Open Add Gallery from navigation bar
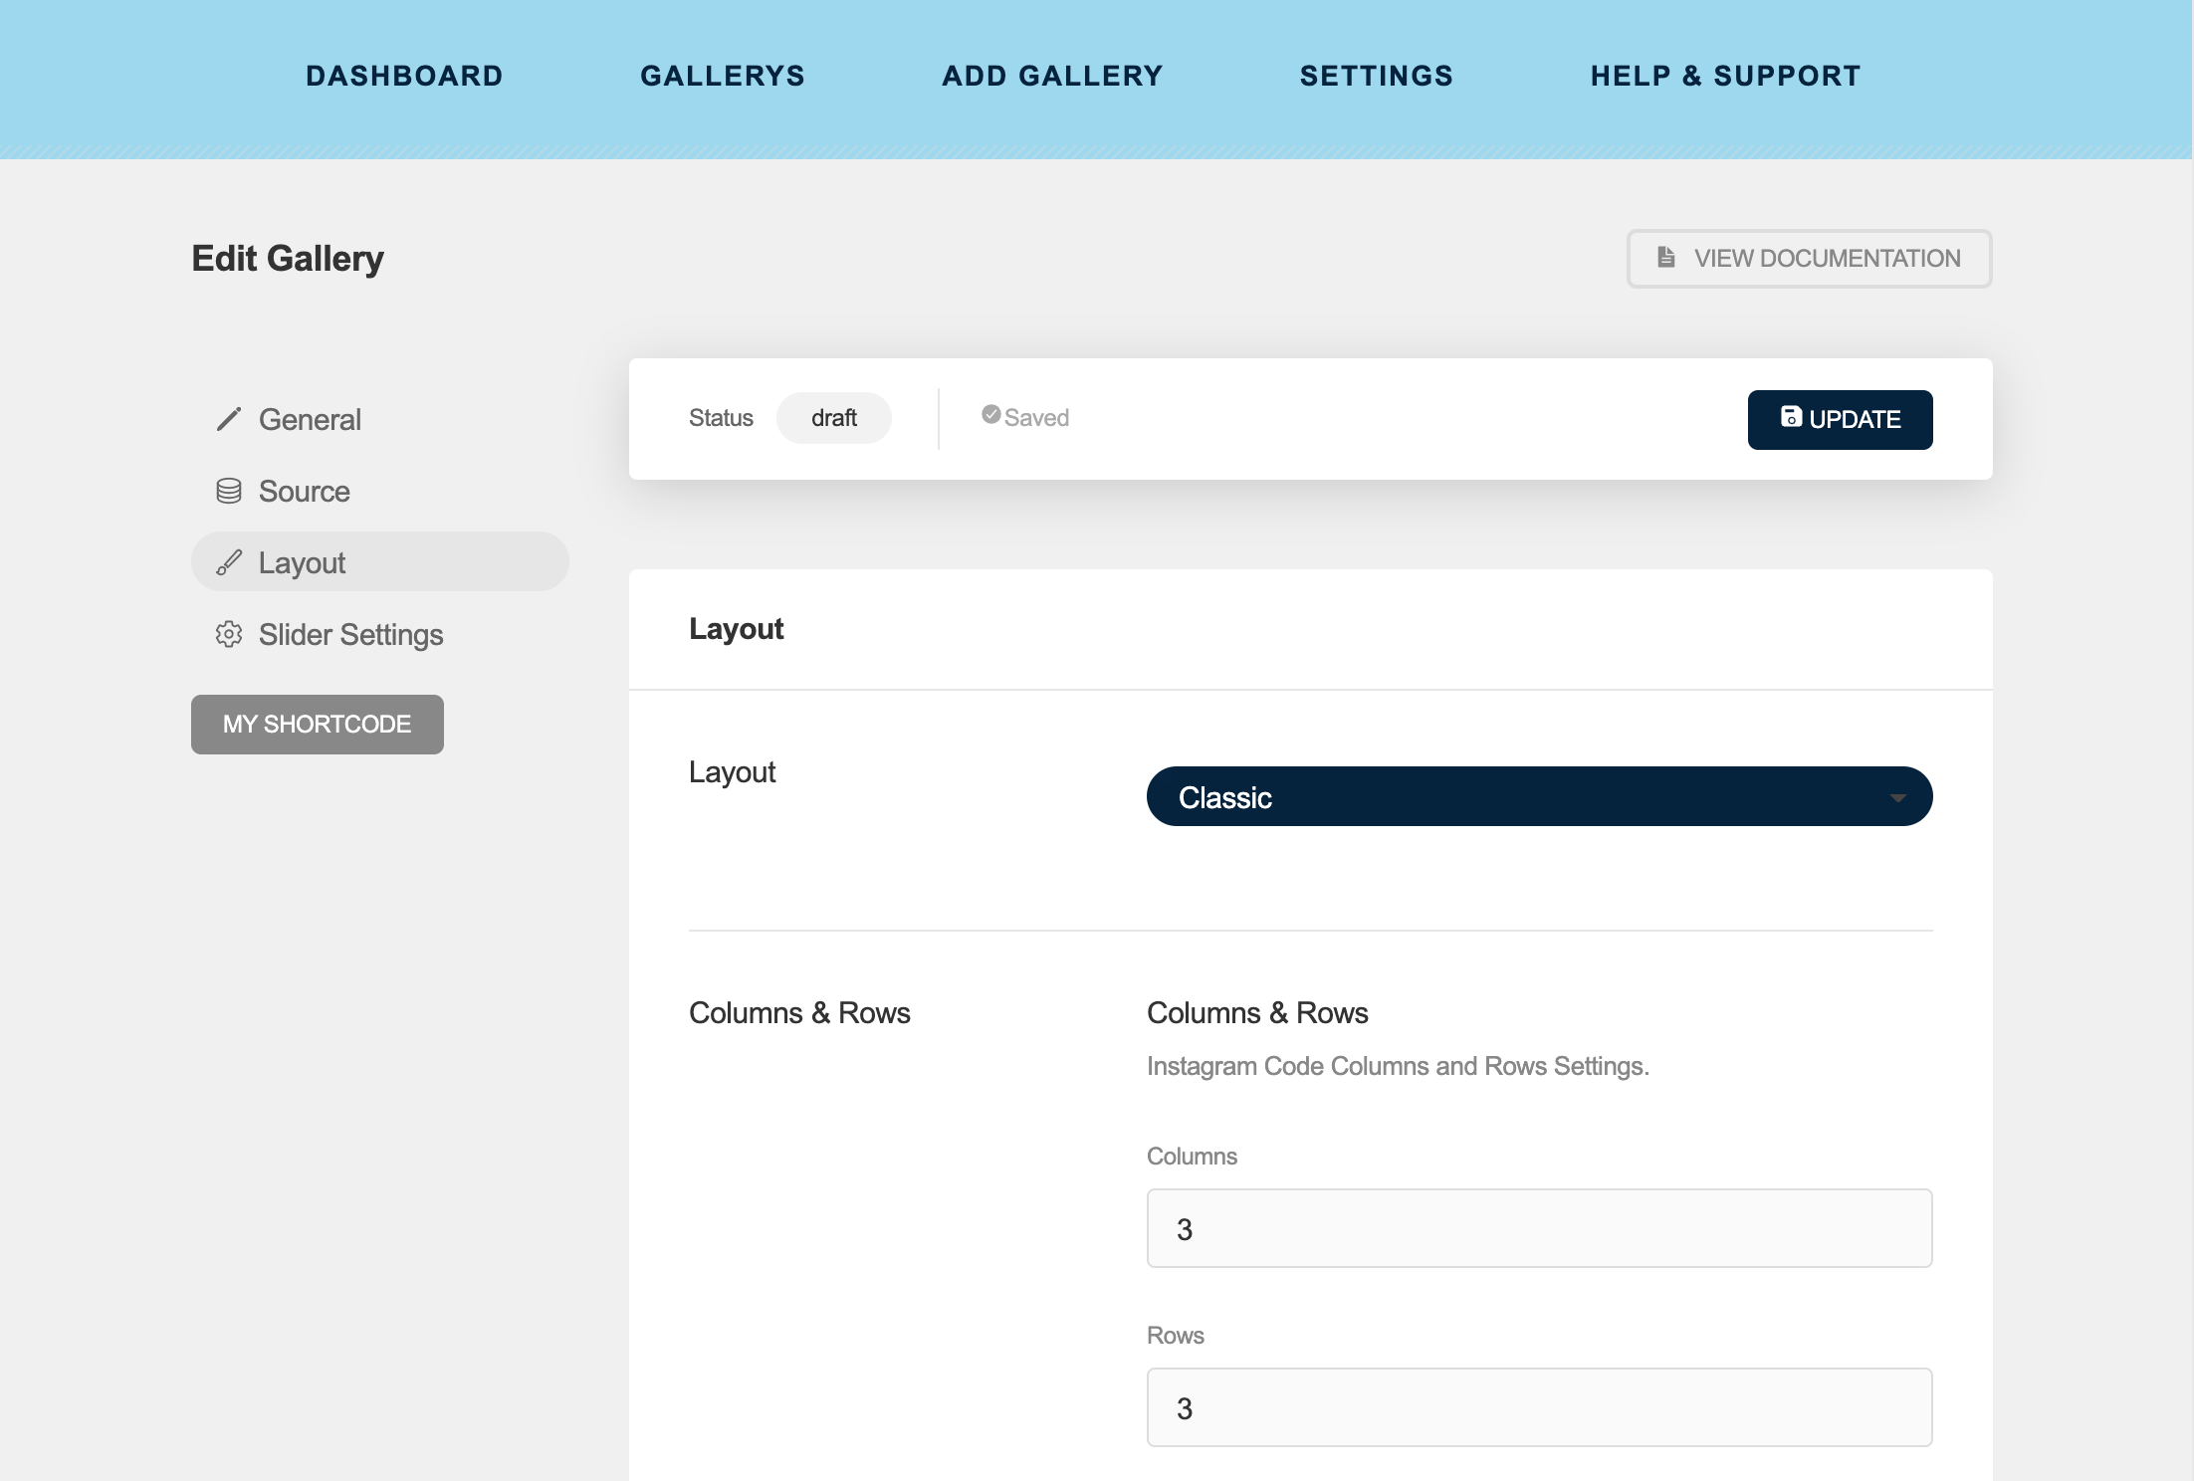2194x1481 pixels. point(1052,76)
